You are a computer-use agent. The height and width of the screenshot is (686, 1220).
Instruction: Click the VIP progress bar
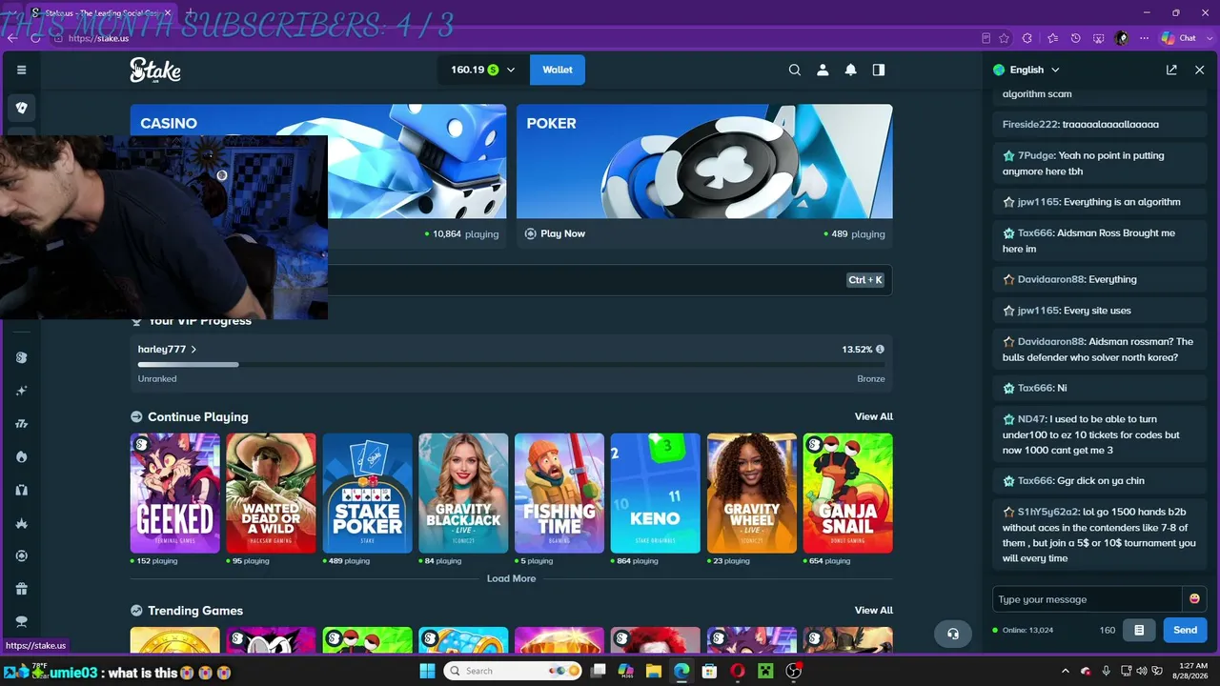click(x=511, y=364)
